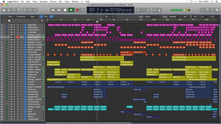This screenshot has width=221, height=124.
Task: Toggle the Metronome click button
Action: point(159,10)
